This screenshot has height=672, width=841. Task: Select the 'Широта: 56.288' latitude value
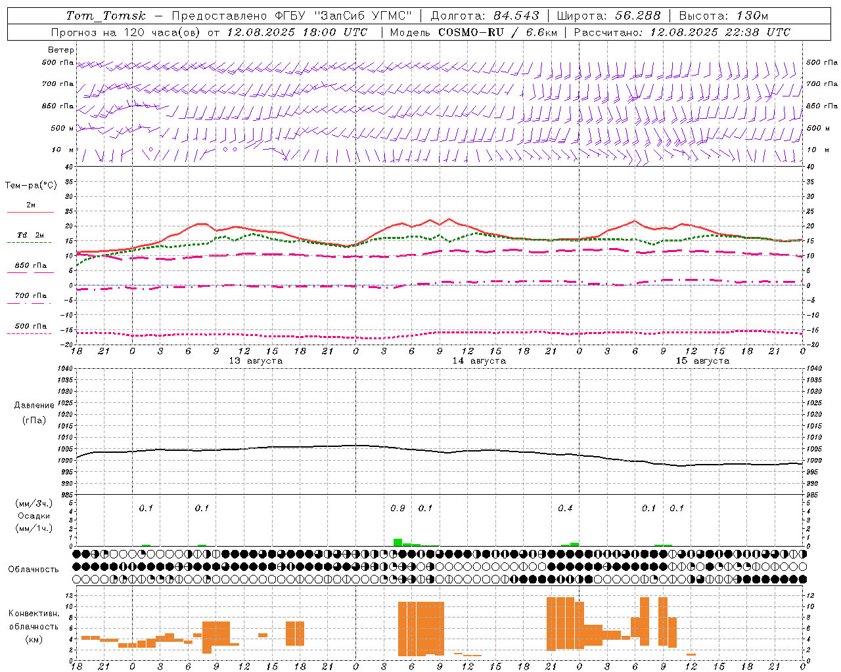tap(608, 16)
